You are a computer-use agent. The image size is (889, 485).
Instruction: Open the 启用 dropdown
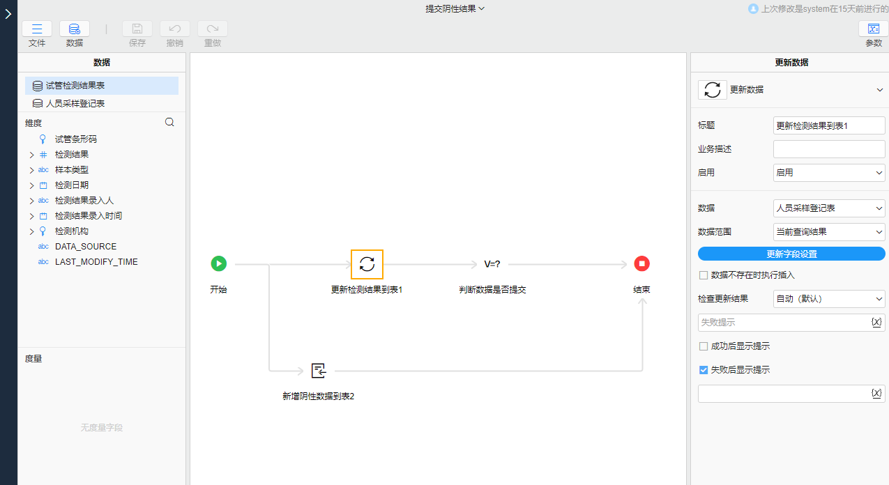(828, 172)
